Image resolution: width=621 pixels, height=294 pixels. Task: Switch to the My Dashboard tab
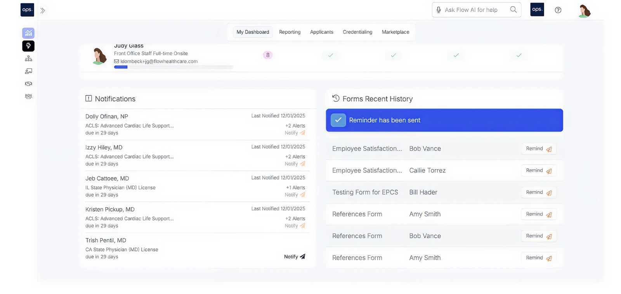[x=253, y=32]
